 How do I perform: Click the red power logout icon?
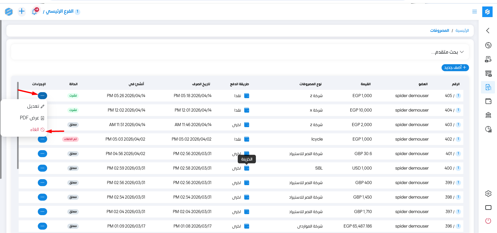(488, 221)
